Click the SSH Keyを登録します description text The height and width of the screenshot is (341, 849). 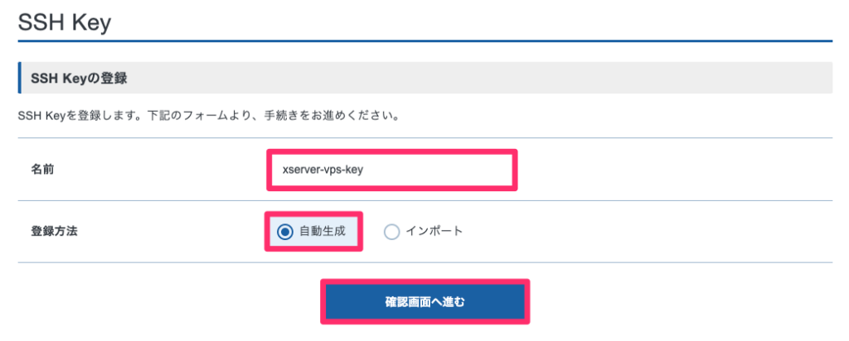click(207, 115)
